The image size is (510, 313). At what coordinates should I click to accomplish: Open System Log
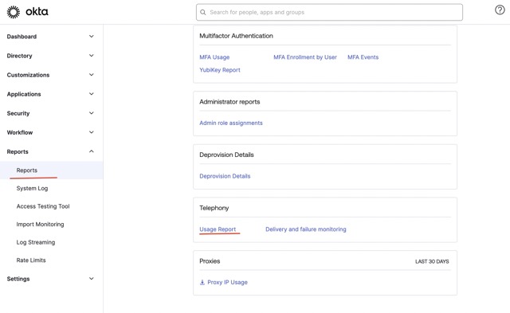32,188
